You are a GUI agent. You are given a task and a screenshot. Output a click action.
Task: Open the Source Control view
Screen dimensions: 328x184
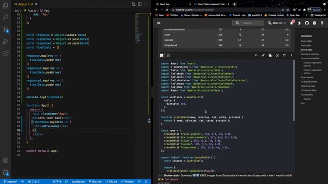[x=6, y=30]
